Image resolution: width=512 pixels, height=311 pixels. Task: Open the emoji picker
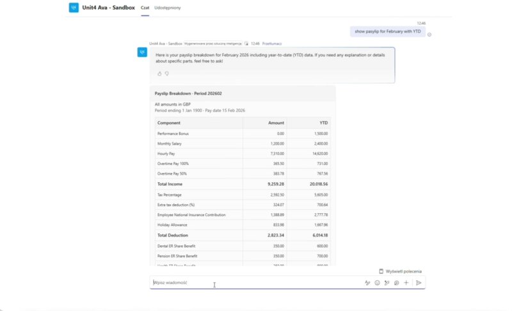click(377, 283)
